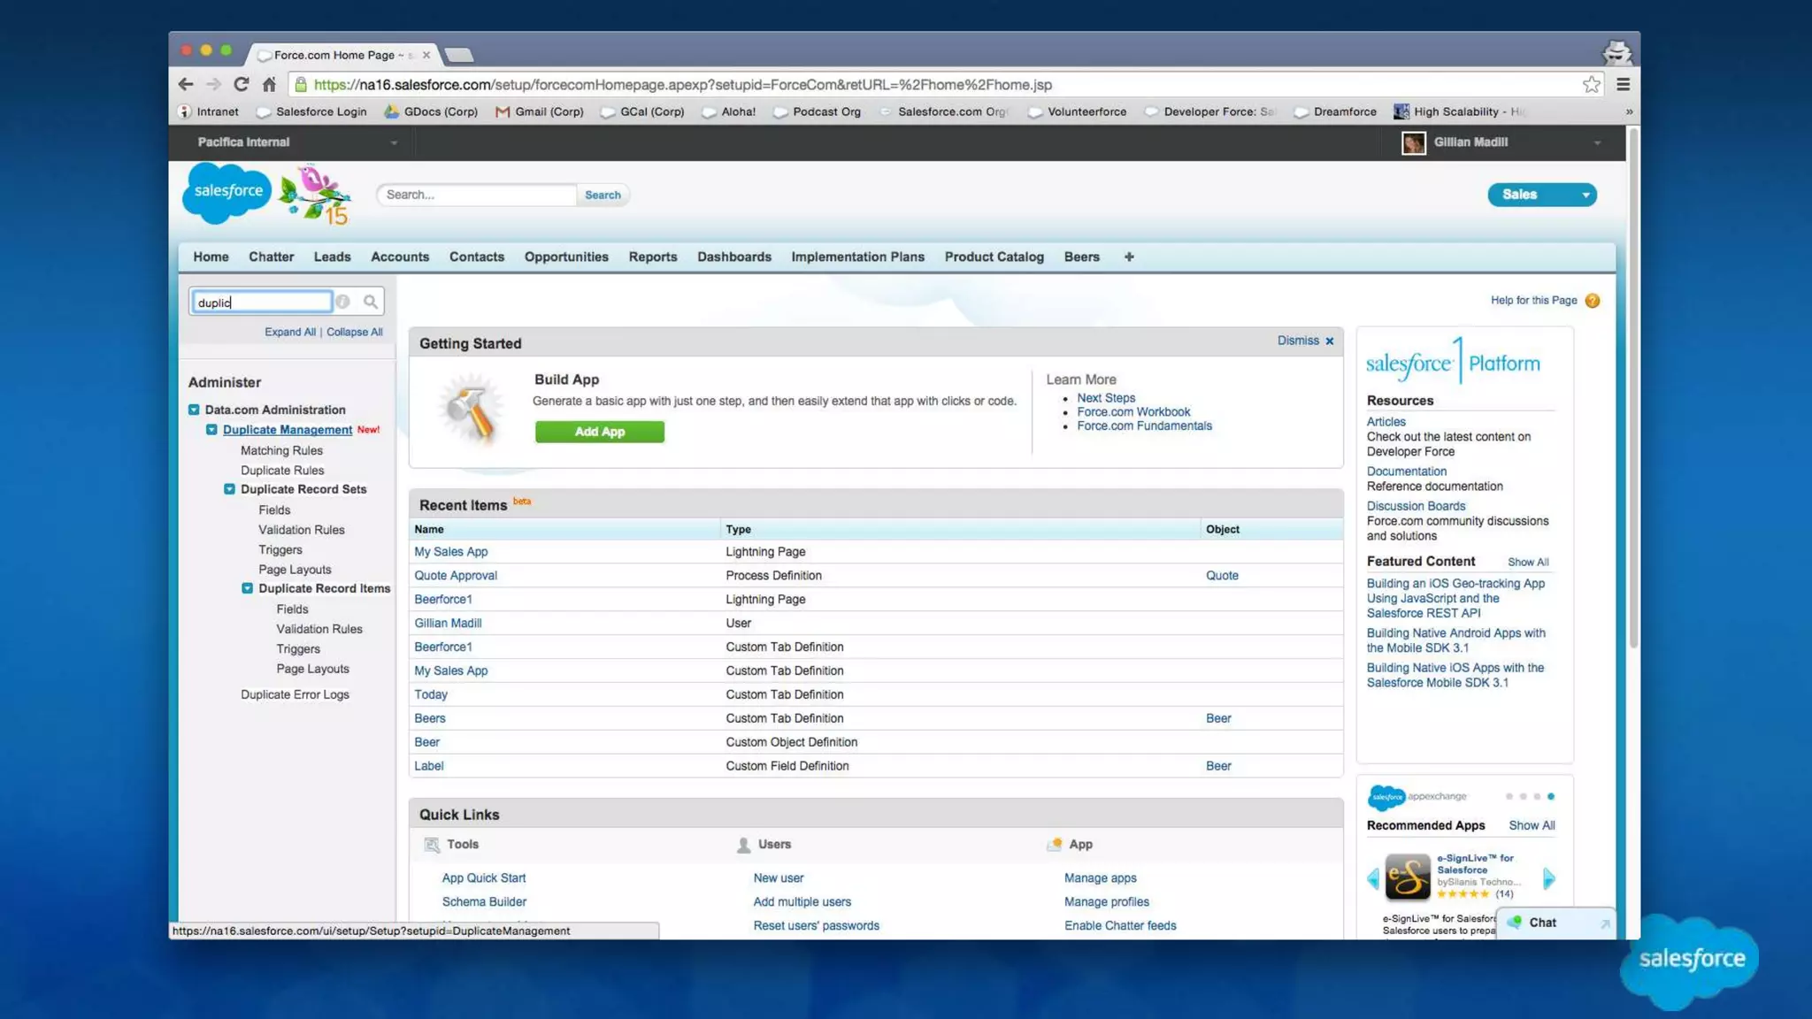Collapse the Data.com Administration tree node
The height and width of the screenshot is (1019, 1812).
tap(194, 410)
